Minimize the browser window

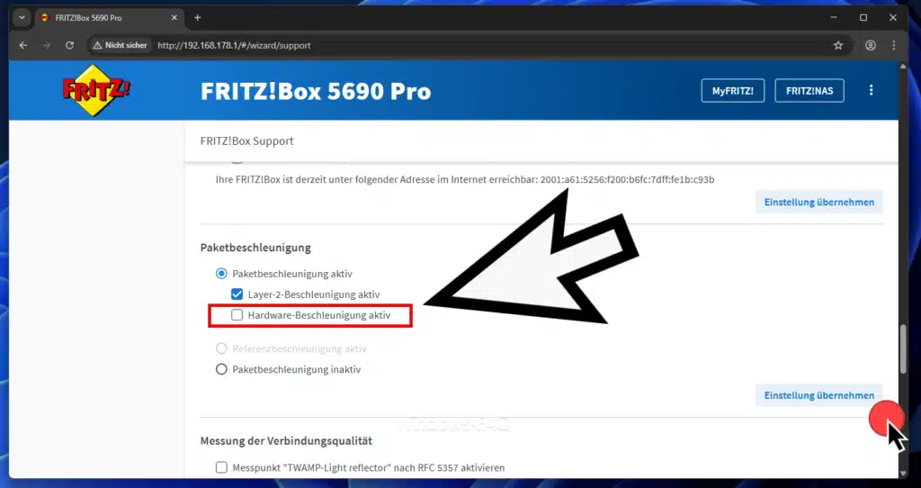tap(834, 18)
